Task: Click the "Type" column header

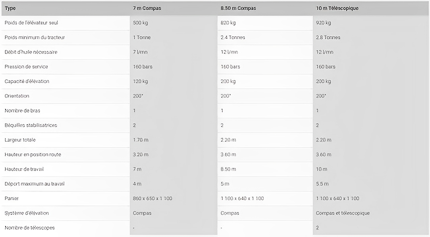Action: pyautogui.click(x=10, y=8)
